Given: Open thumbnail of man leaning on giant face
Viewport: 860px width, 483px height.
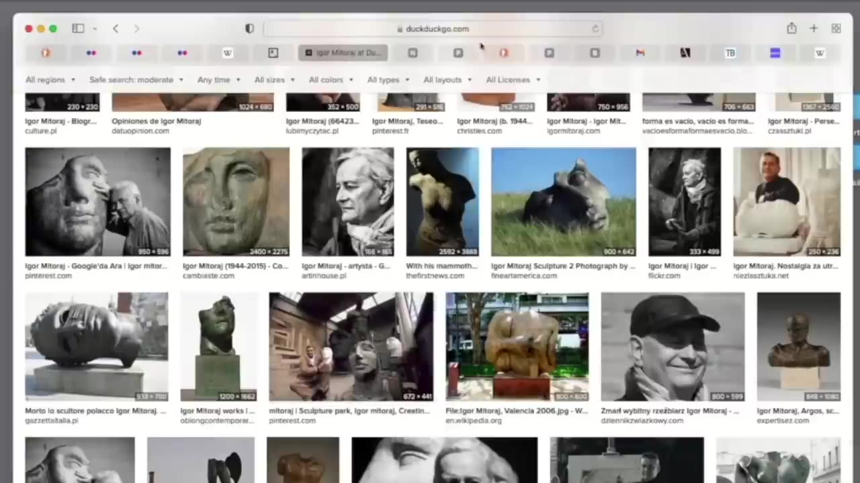Looking at the screenshot, I should pyautogui.click(x=98, y=202).
